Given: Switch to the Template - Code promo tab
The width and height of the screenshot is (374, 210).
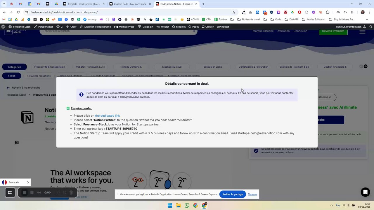Looking at the screenshot, I should 84,4.
